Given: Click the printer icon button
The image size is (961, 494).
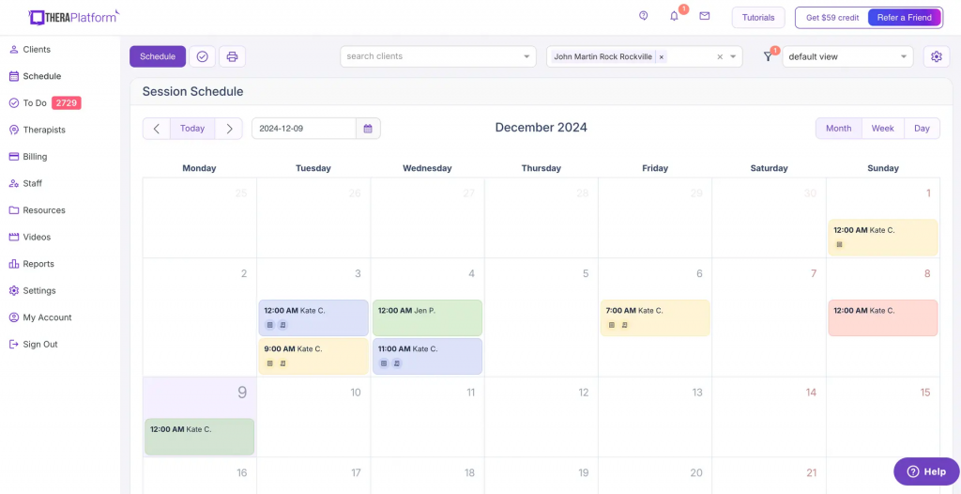Looking at the screenshot, I should coord(232,56).
